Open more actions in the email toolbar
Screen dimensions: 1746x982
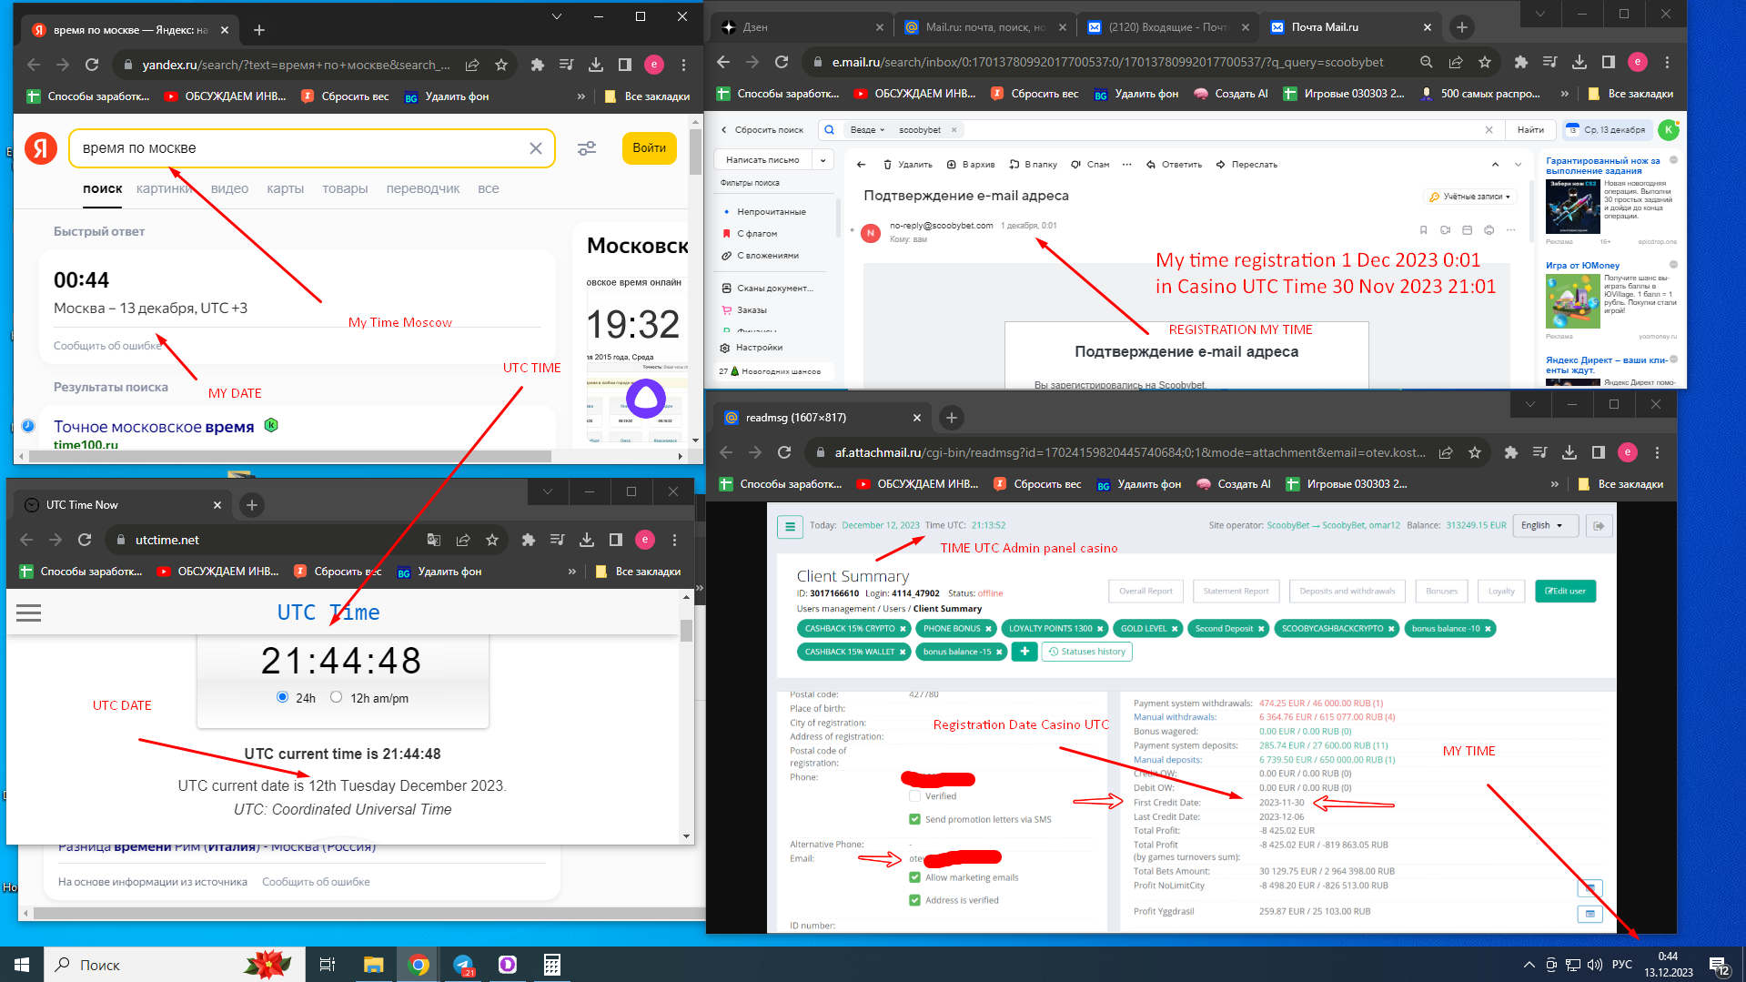pos(1127,165)
